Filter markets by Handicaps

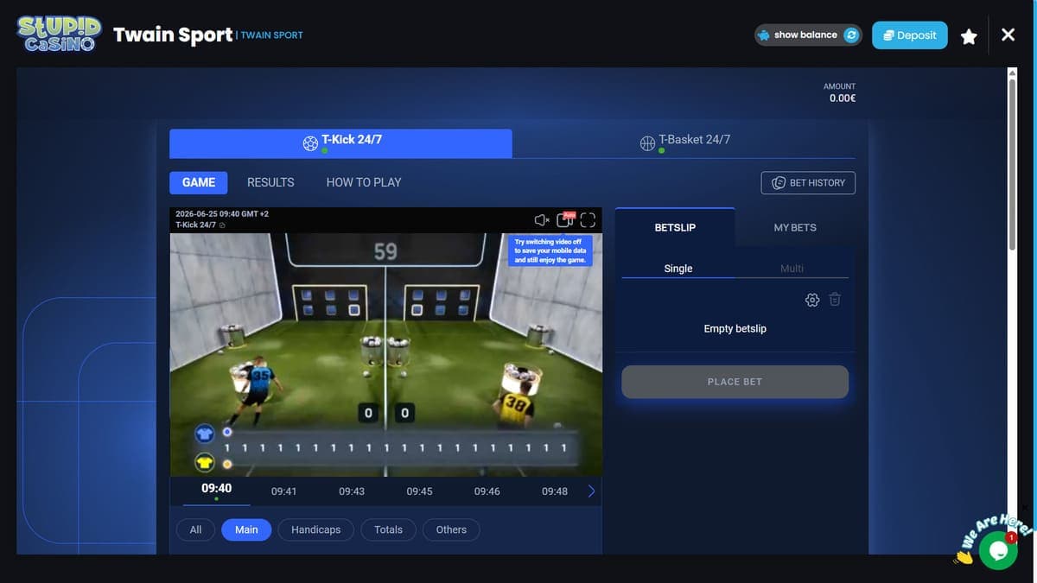tap(315, 529)
